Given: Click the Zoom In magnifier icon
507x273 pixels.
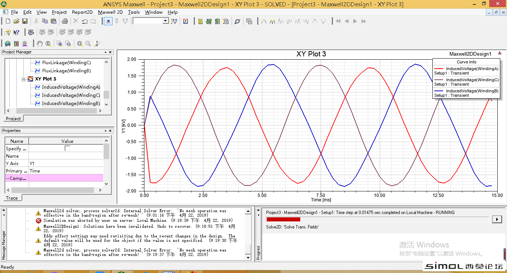Looking at the screenshot, I should pyautogui.click(x=59, y=43).
